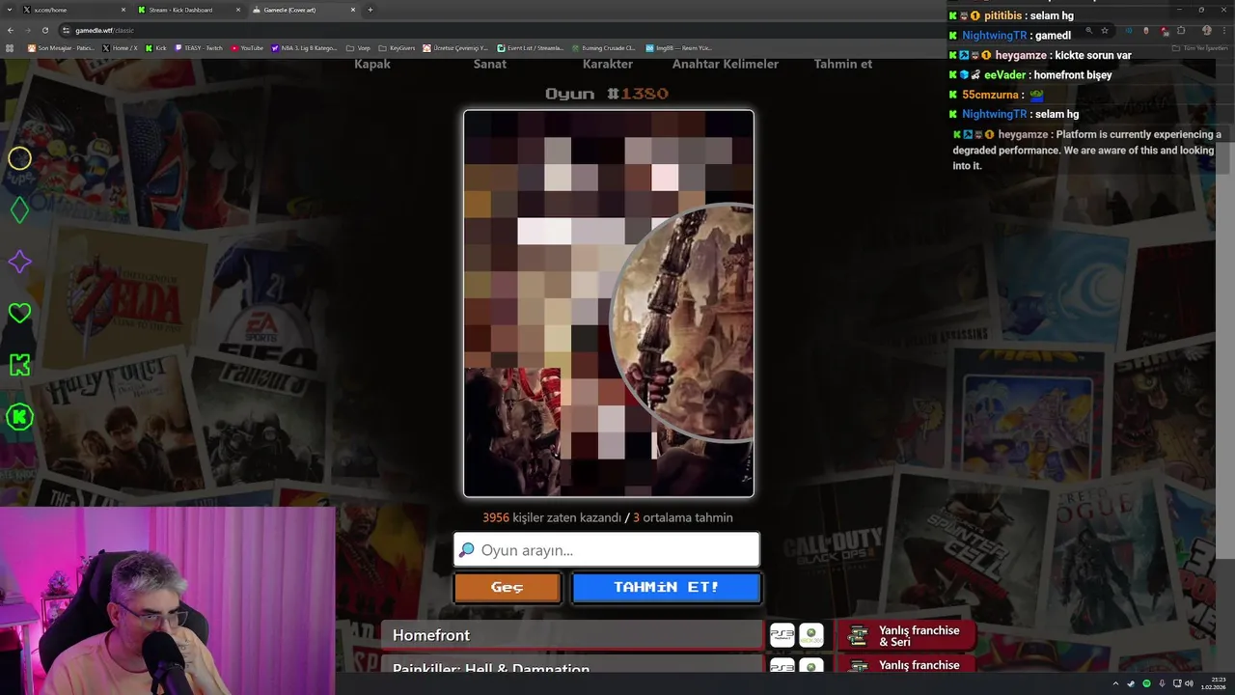Bookmark this page with the star icon
Screen dimensions: 1235x695
pos(1105,30)
